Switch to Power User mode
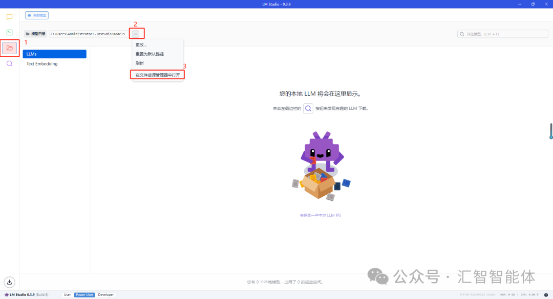This screenshot has width=553, height=299. (x=84, y=295)
